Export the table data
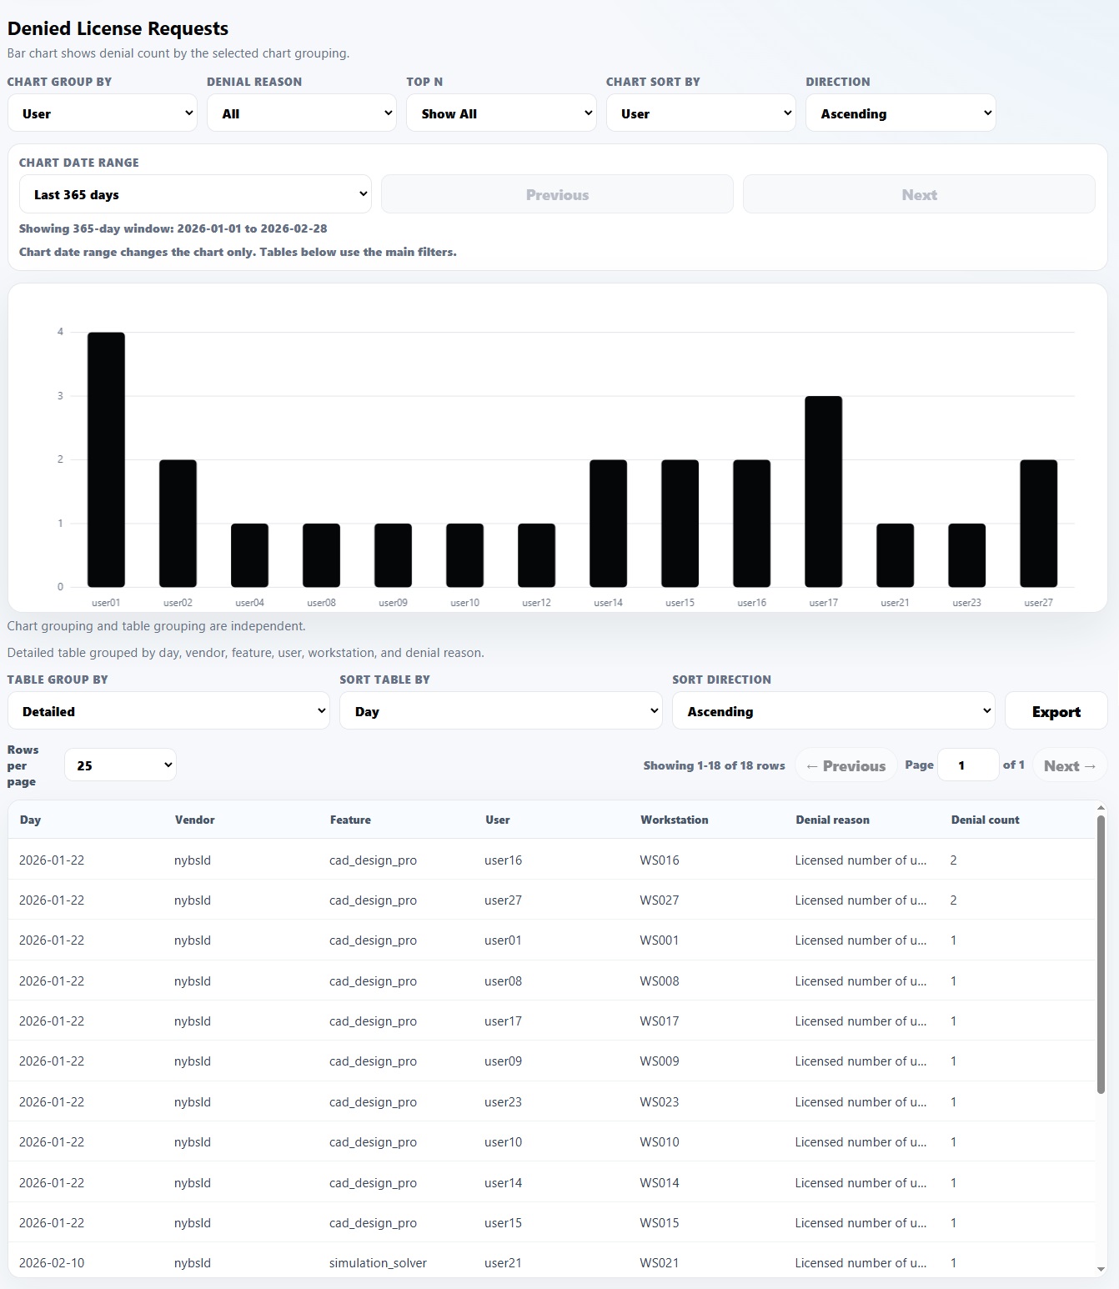This screenshot has height=1289, width=1119. pyautogui.click(x=1056, y=711)
